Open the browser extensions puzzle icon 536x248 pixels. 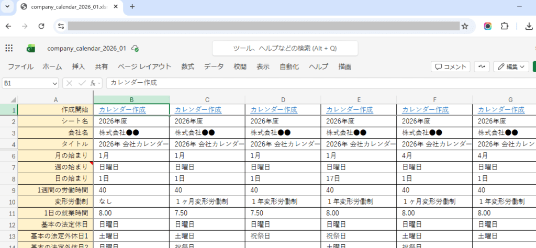coord(505,26)
